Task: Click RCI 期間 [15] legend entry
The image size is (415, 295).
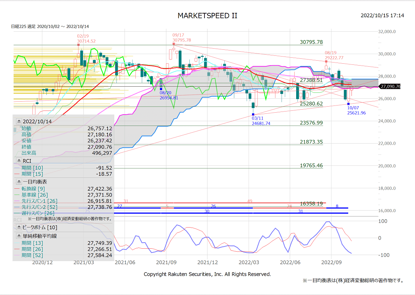Action: tap(32, 174)
